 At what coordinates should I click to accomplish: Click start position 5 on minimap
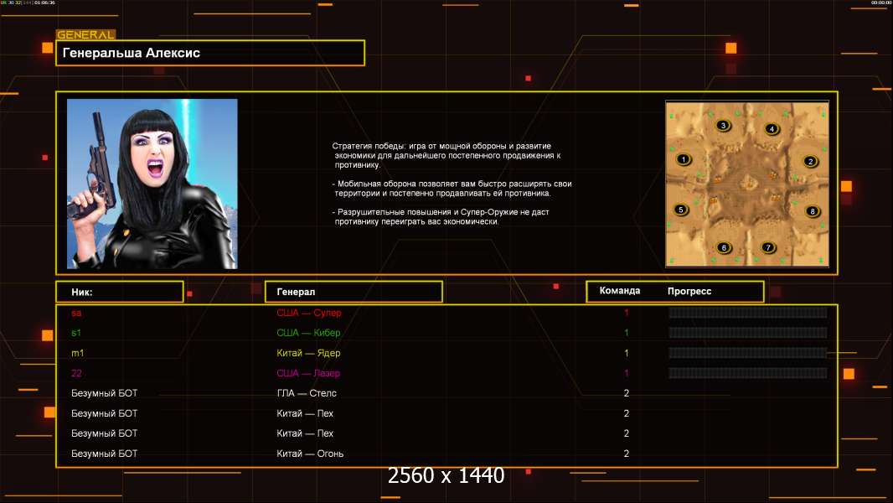[680, 210]
